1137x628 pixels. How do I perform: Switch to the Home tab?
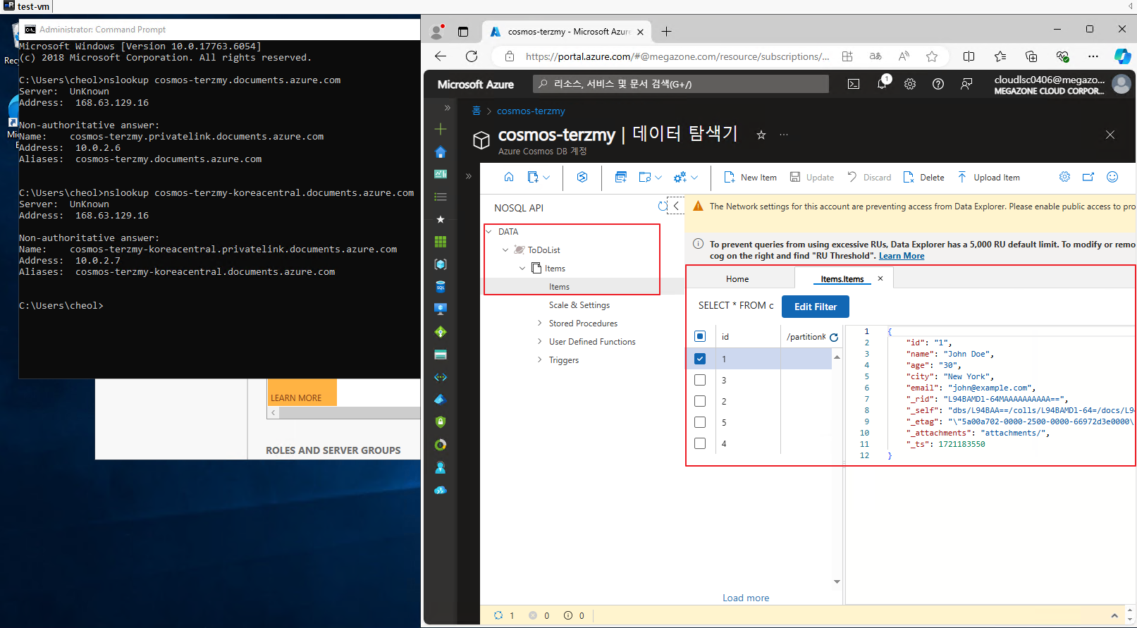point(737,279)
